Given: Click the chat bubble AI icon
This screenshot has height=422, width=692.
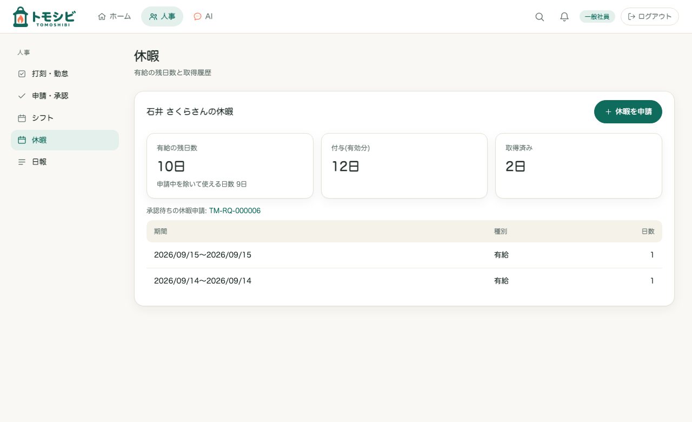Looking at the screenshot, I should pyautogui.click(x=197, y=17).
